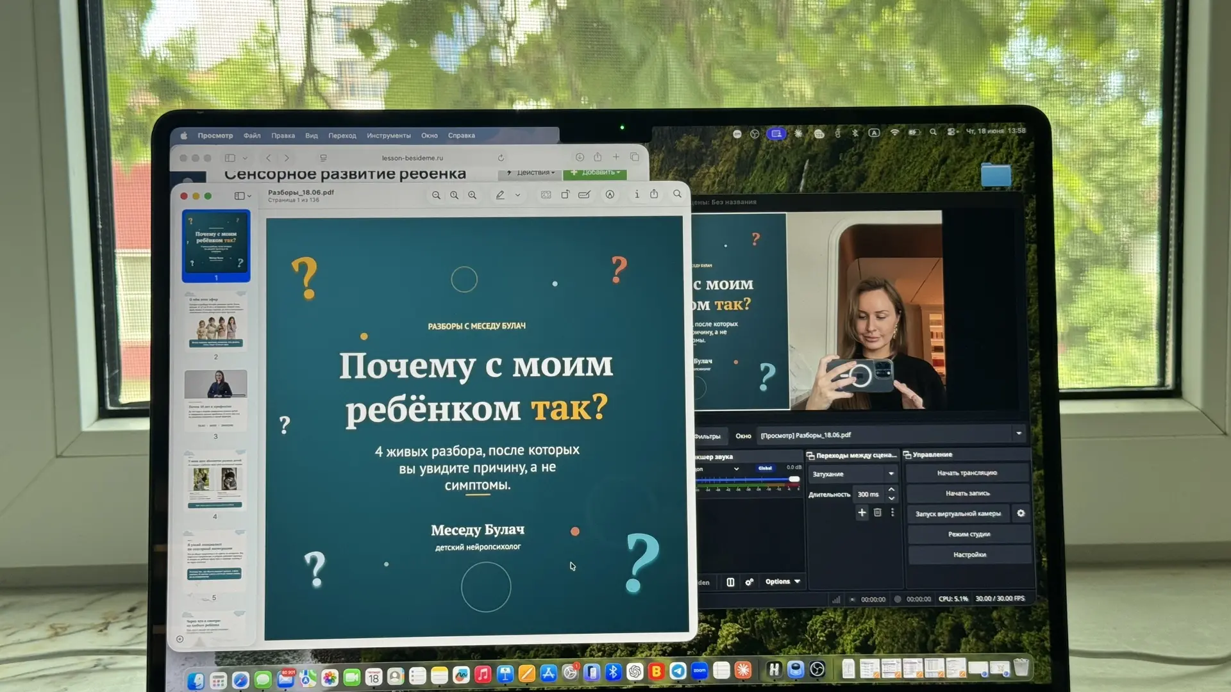Toggle Режим студии in OBS
Image resolution: width=1231 pixels, height=692 pixels.
pos(969,534)
